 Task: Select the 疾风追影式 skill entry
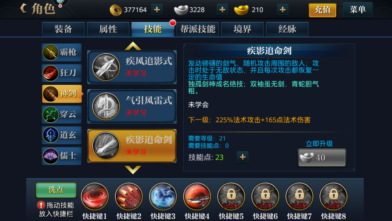pyautogui.click(x=132, y=67)
